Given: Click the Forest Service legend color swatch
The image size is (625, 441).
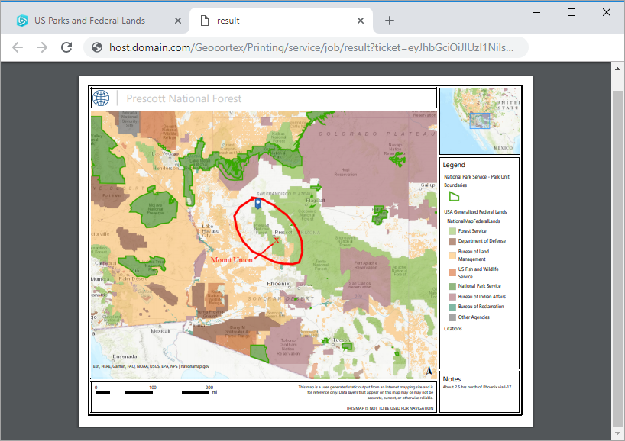Looking at the screenshot, I should tap(452, 230).
